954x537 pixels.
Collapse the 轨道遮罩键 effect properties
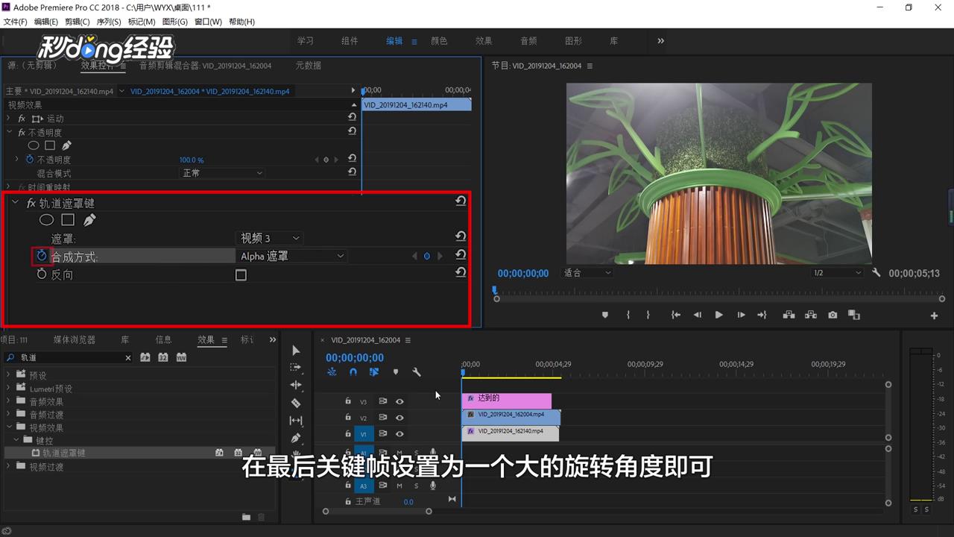[15, 202]
